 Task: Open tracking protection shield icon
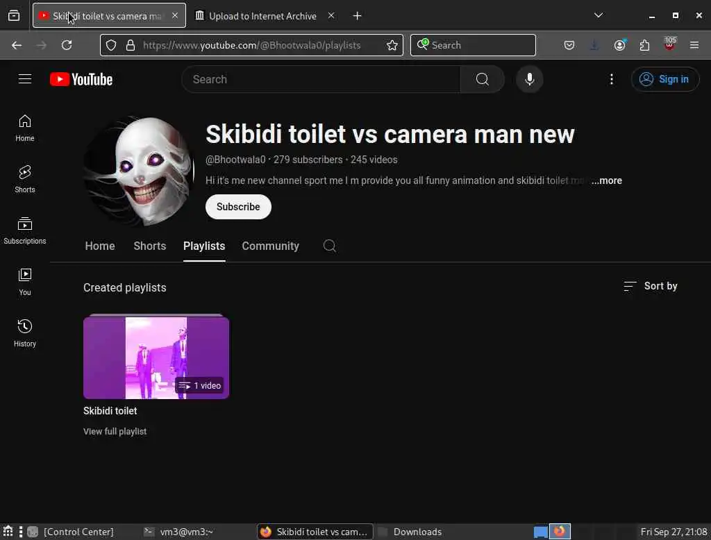click(x=111, y=45)
